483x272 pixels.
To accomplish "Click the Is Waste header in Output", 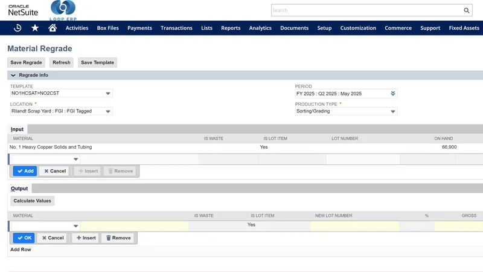I will (203, 216).
